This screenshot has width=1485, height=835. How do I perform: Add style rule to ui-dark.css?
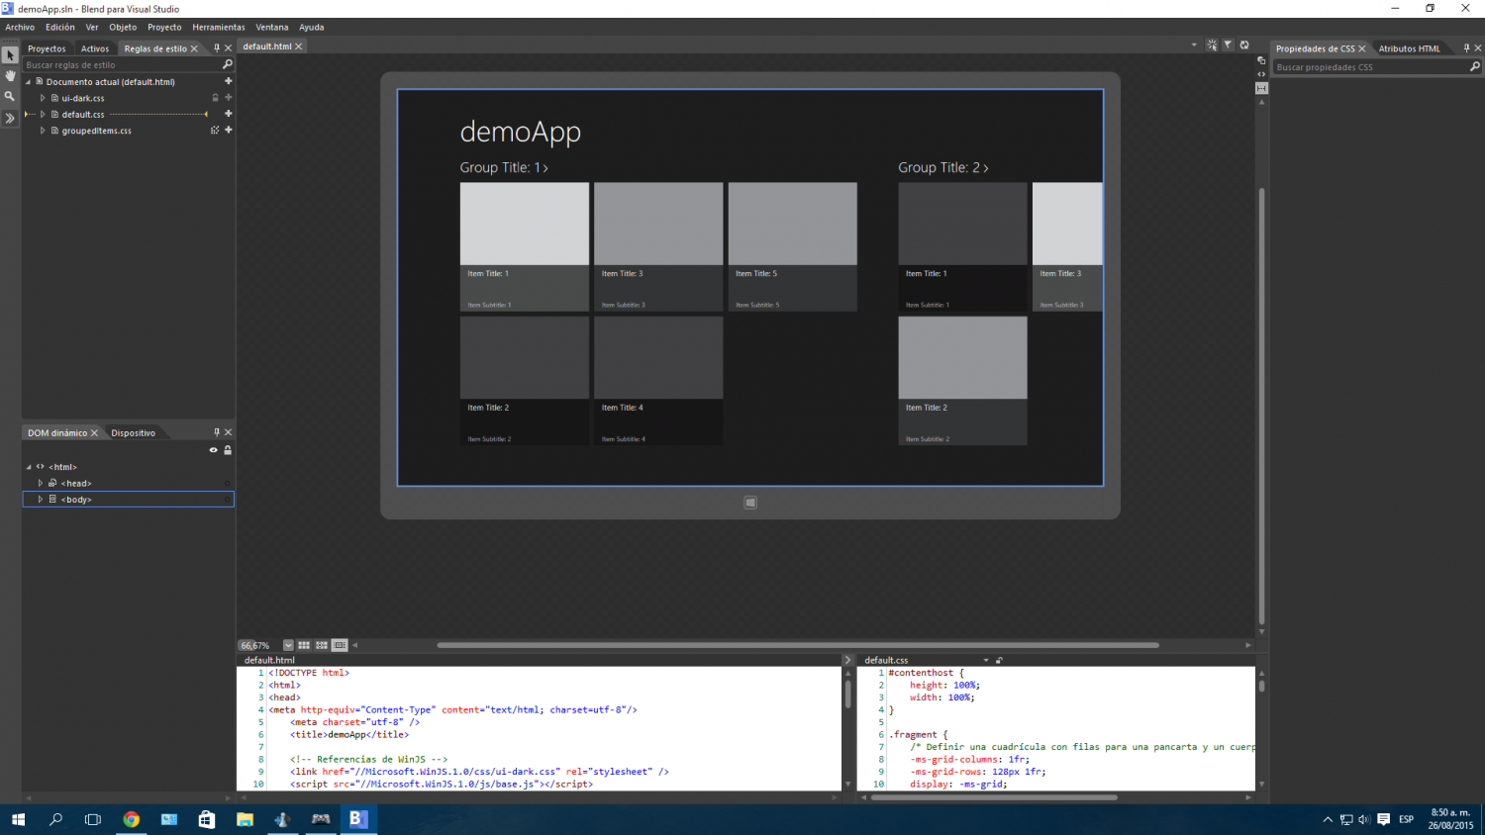(x=228, y=98)
